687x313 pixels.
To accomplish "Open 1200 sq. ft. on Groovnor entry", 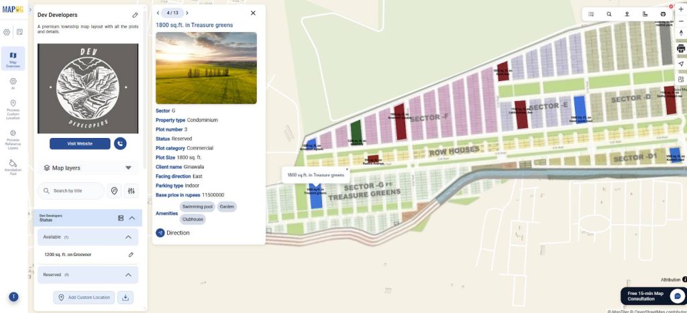I will [68, 254].
